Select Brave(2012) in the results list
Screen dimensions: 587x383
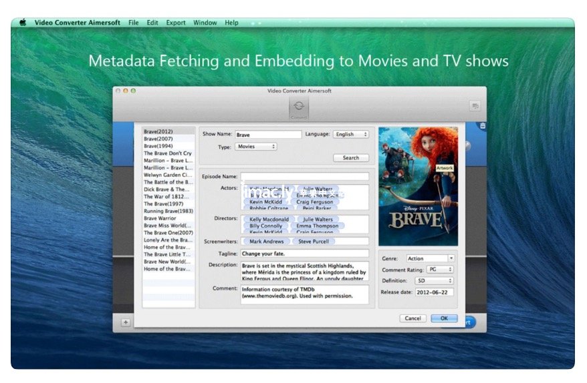[168, 131]
